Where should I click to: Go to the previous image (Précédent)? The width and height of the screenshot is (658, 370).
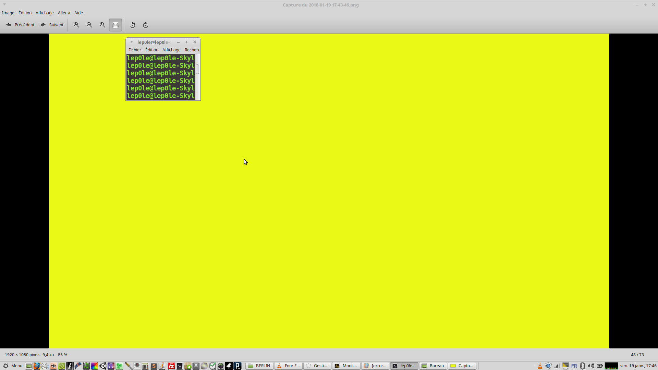coord(20,25)
